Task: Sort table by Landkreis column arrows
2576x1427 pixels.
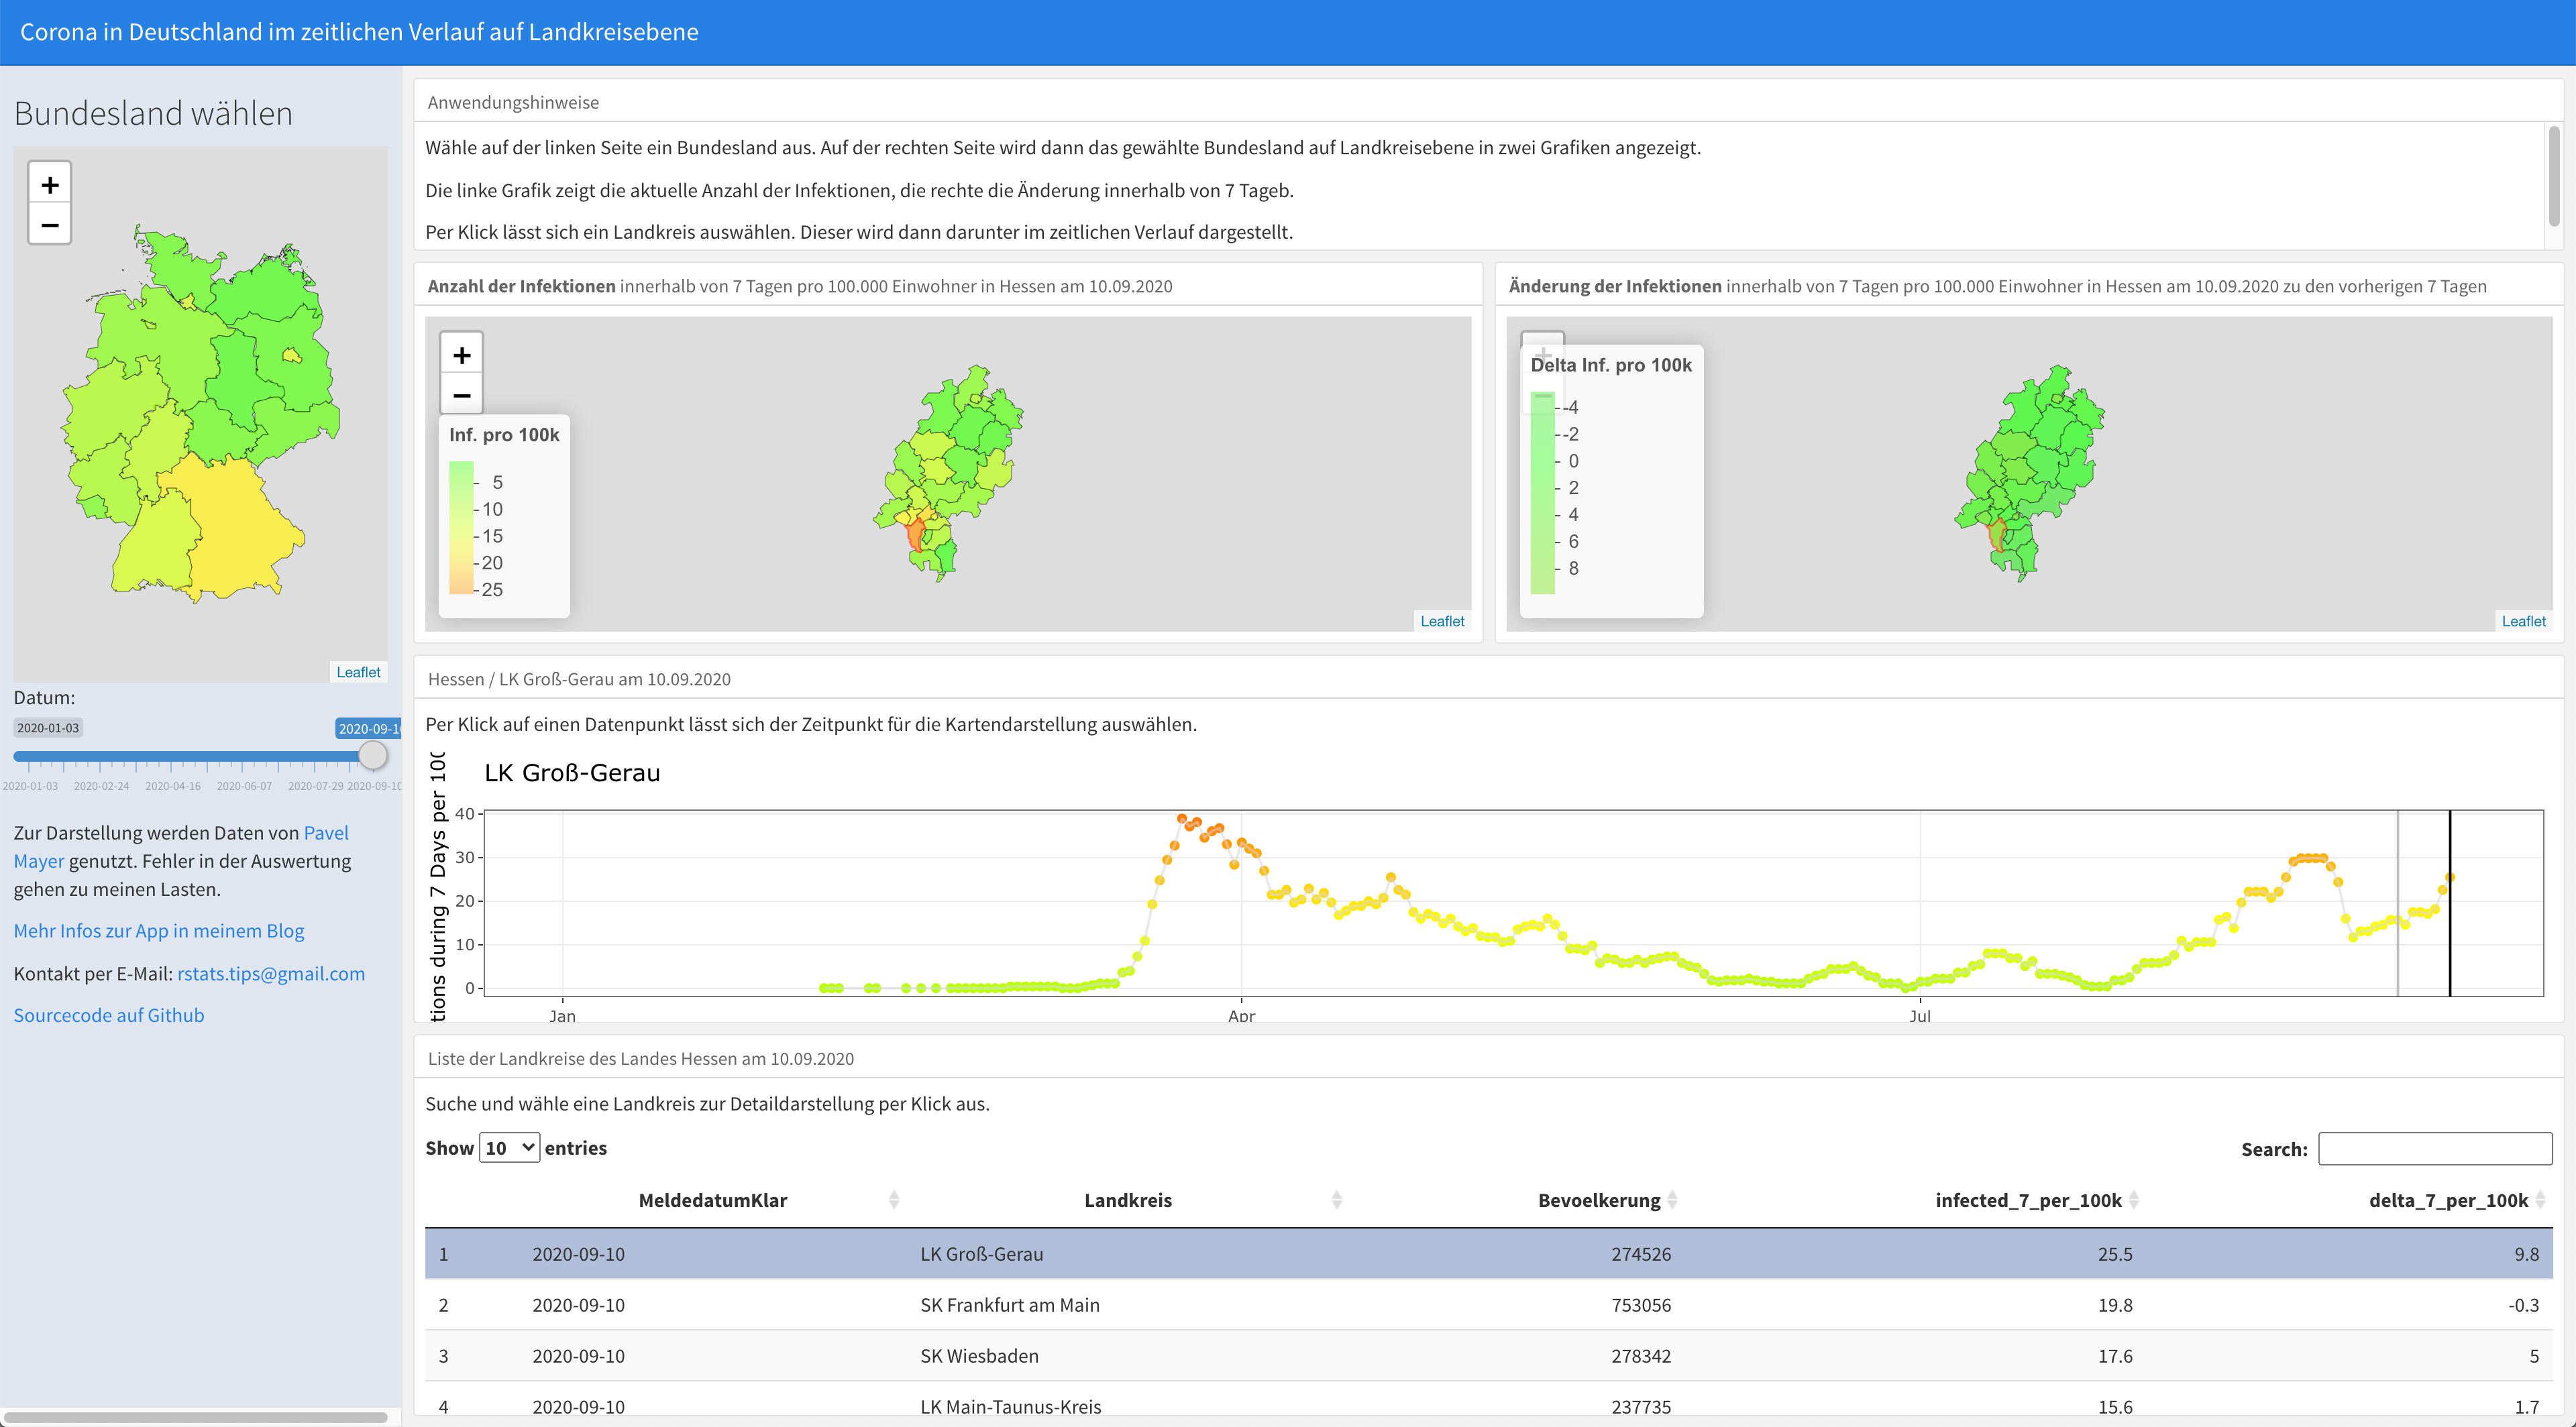Action: point(1336,1200)
